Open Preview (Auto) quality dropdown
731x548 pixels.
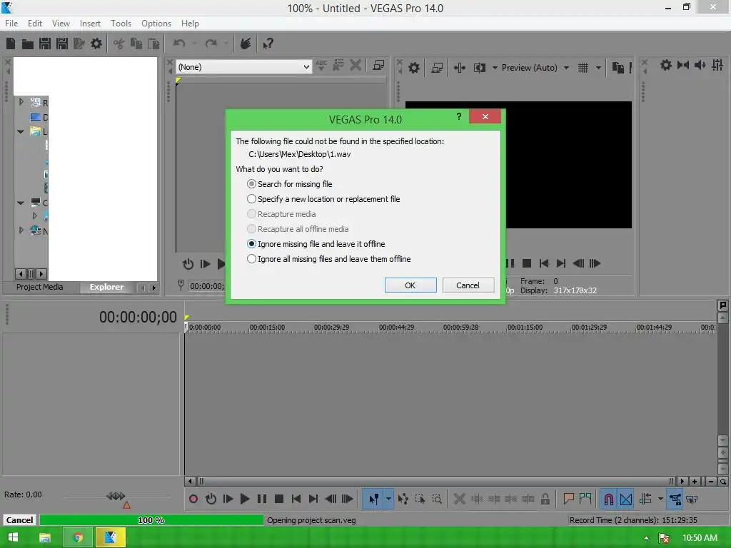tap(566, 68)
